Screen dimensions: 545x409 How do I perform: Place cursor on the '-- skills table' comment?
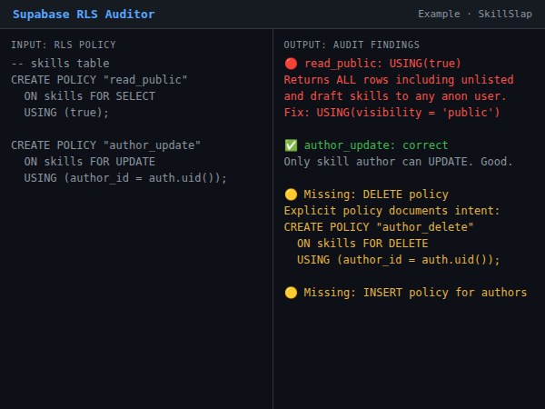(x=60, y=64)
